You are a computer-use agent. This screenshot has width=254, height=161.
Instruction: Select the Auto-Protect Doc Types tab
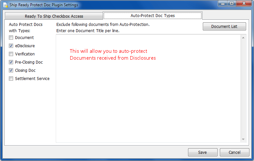(x=153, y=15)
